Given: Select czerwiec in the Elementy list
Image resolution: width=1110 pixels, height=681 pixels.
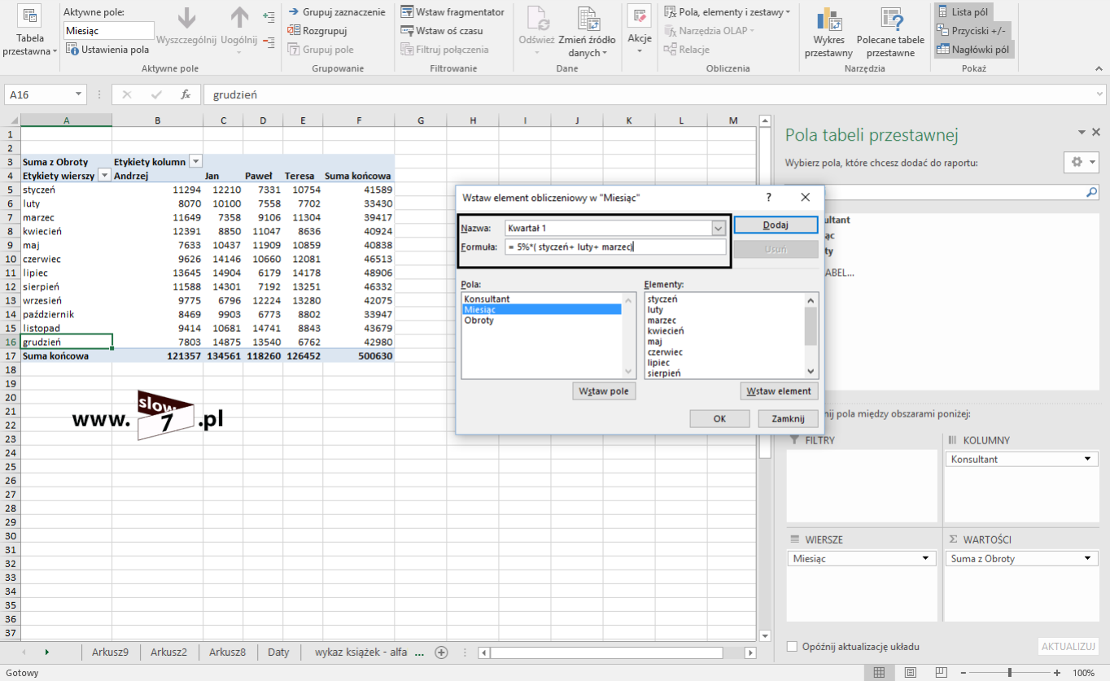Looking at the screenshot, I should 665,351.
